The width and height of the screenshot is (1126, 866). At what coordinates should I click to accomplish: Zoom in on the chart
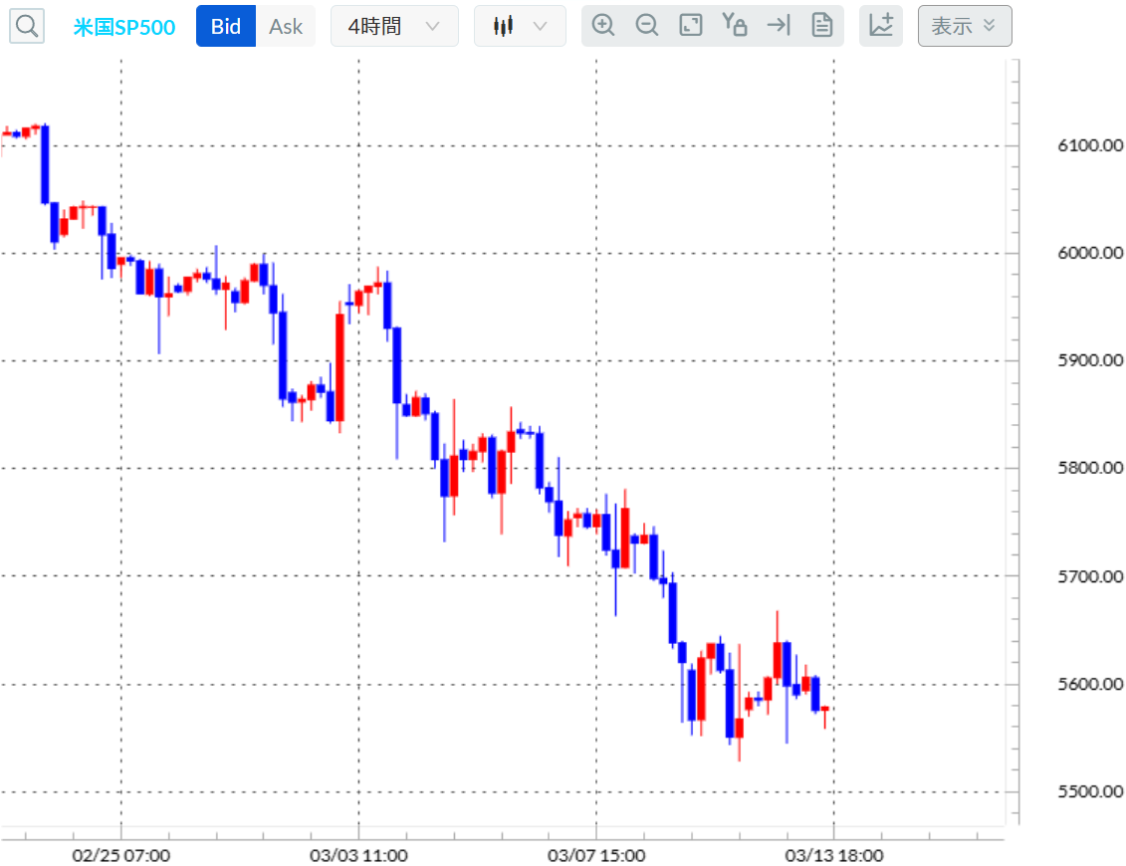pyautogui.click(x=603, y=26)
